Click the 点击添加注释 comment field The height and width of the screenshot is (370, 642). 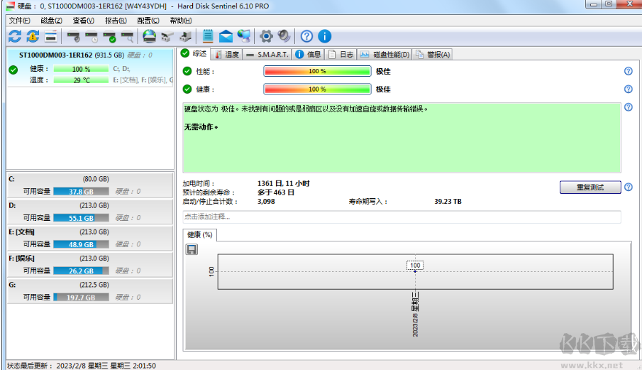(402, 217)
